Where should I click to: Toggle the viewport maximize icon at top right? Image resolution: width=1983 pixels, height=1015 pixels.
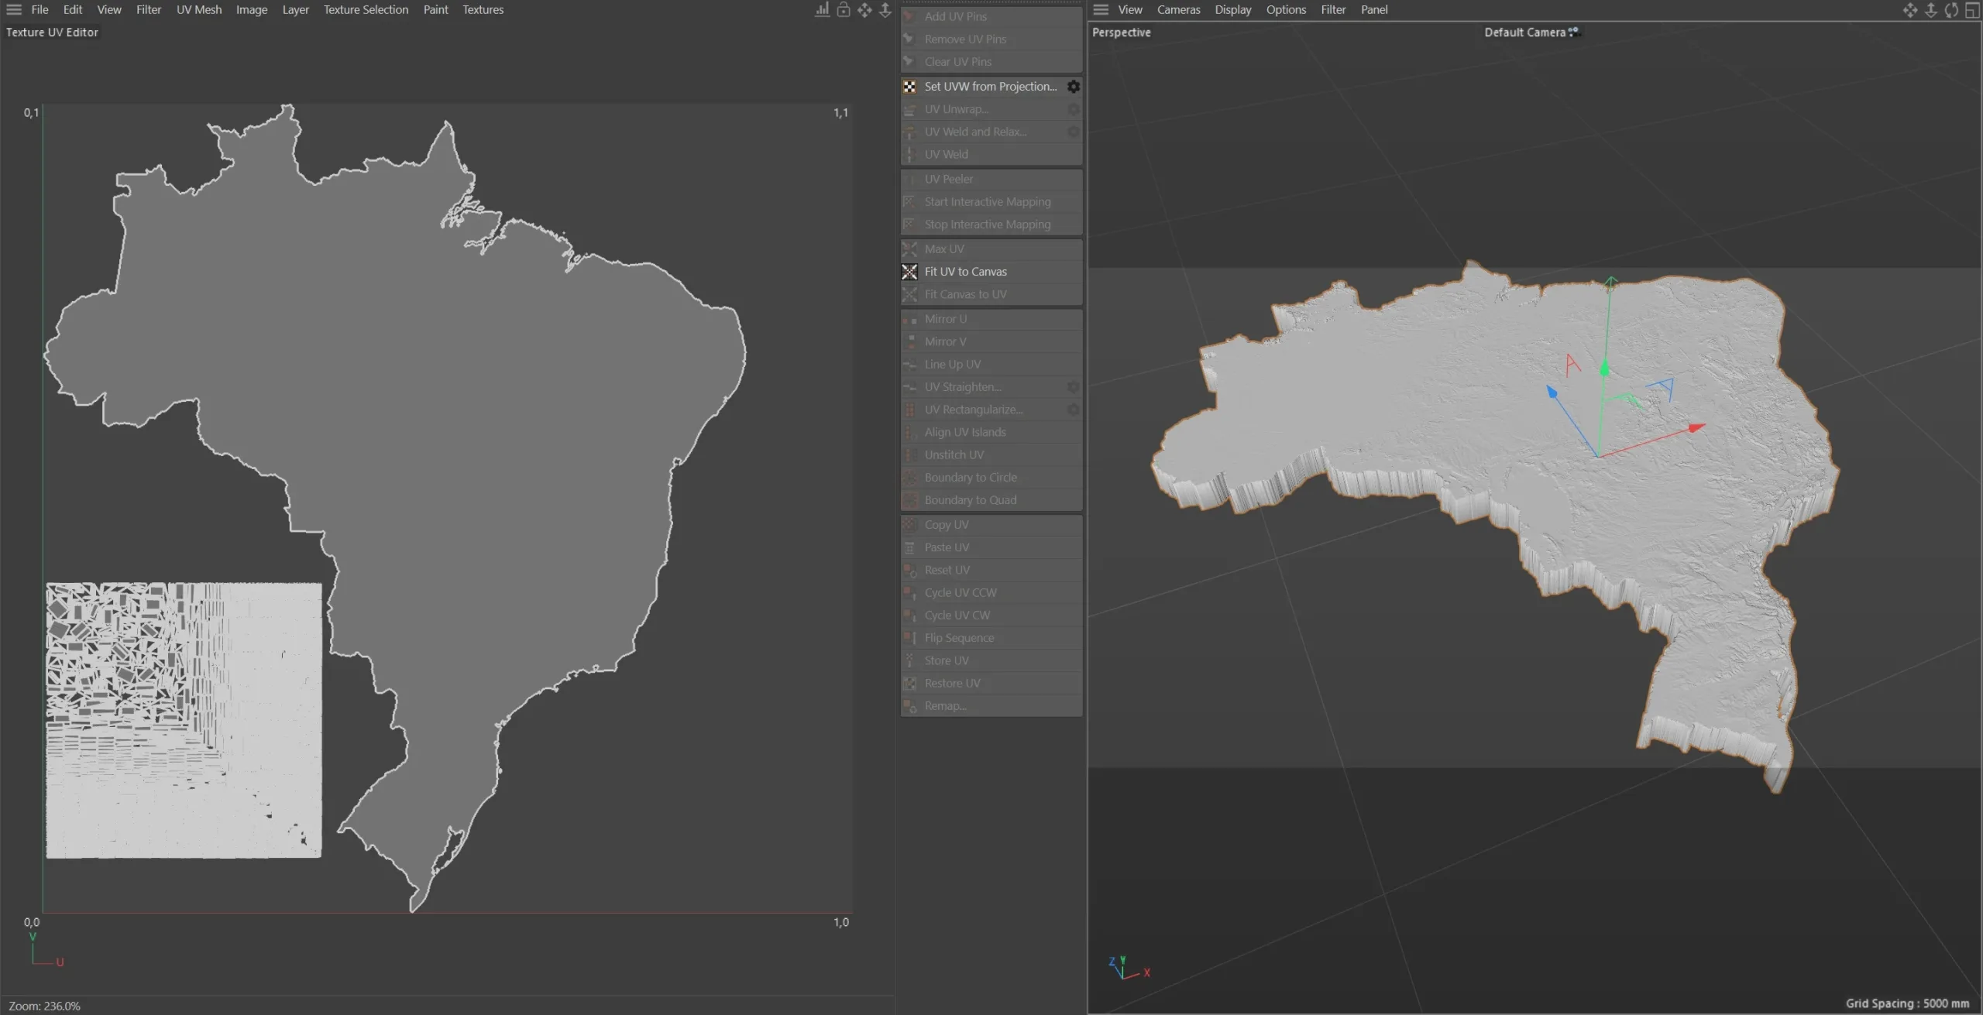[x=1972, y=10]
